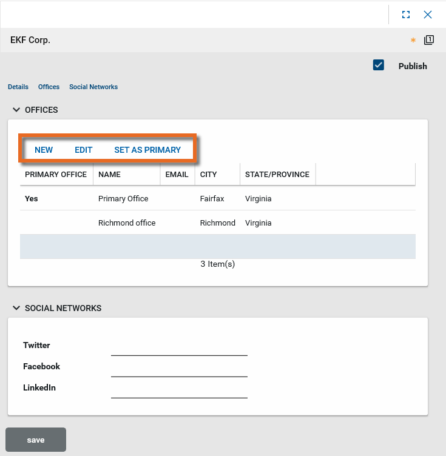Sort by the CITY column header
446x456 pixels.
click(x=209, y=174)
